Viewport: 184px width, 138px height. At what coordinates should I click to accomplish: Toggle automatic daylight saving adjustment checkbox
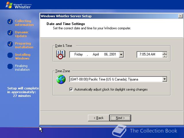(x=71, y=89)
